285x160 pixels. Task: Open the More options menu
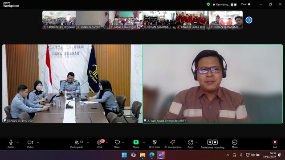[x=235, y=144]
